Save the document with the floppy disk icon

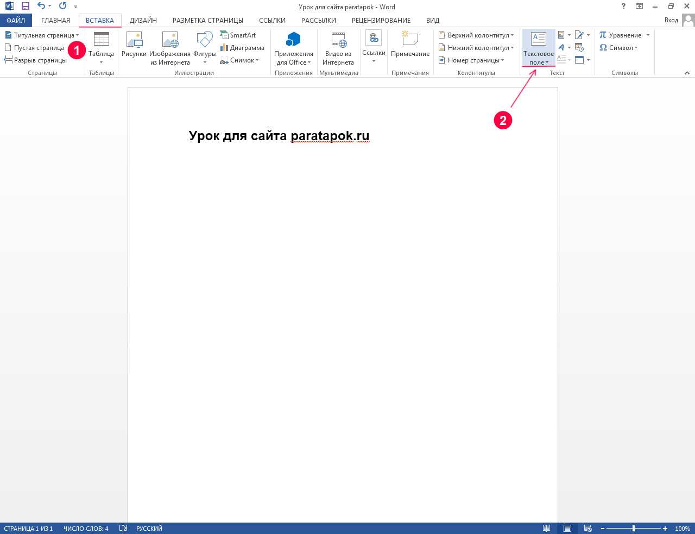click(25, 7)
